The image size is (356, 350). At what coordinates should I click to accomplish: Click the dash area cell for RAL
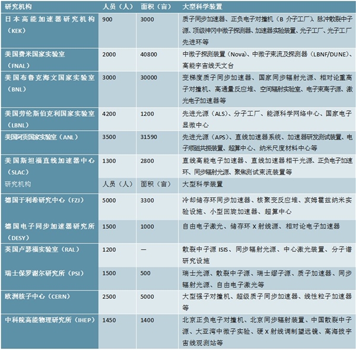[144, 250]
